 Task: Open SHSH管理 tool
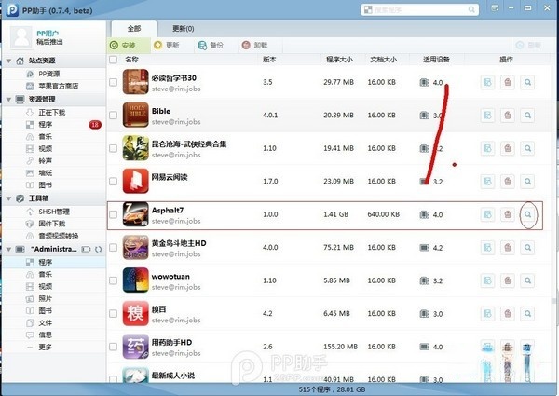(x=54, y=212)
